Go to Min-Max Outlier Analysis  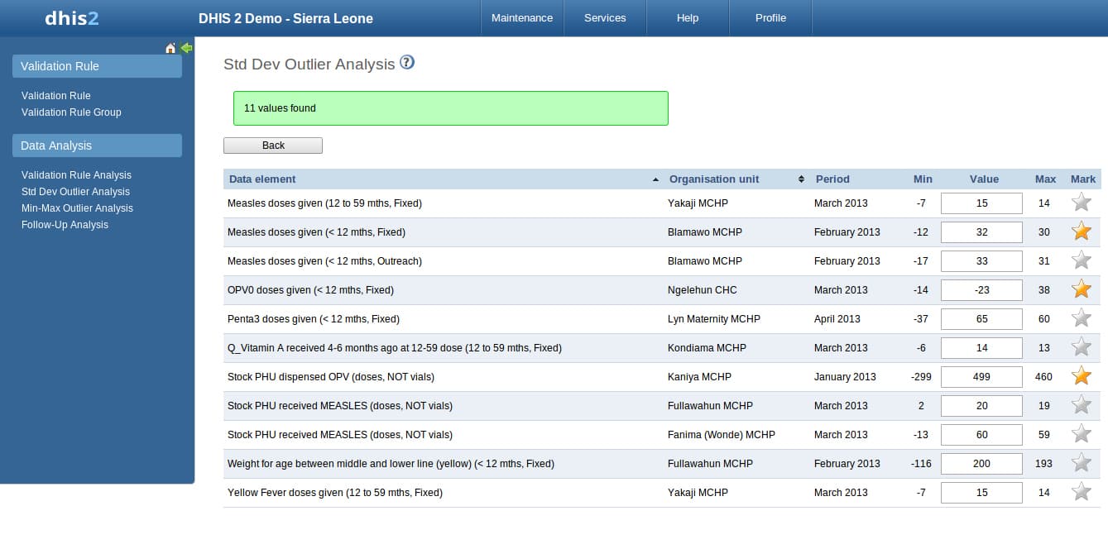(77, 208)
